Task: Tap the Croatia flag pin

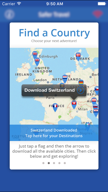Action: click(96, 113)
